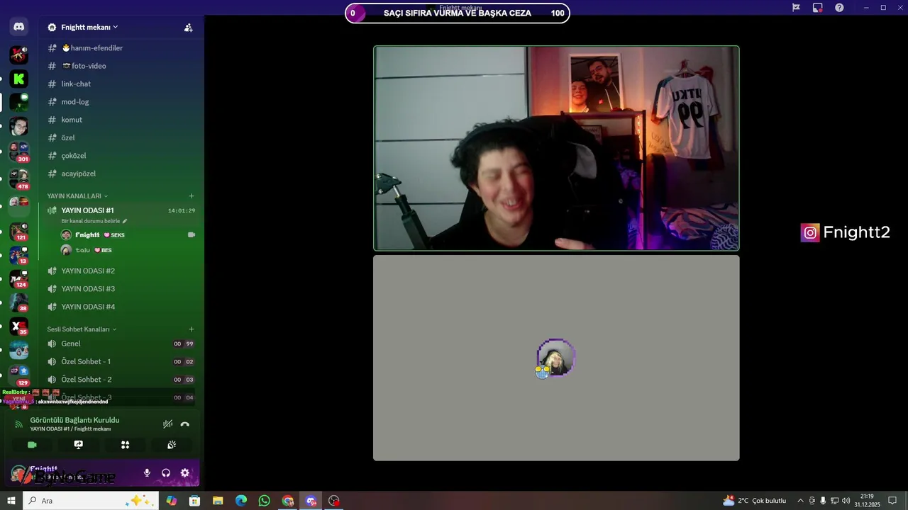The image size is (908, 510).
Task: Open File Explorer from the taskbar
Action: click(218, 501)
